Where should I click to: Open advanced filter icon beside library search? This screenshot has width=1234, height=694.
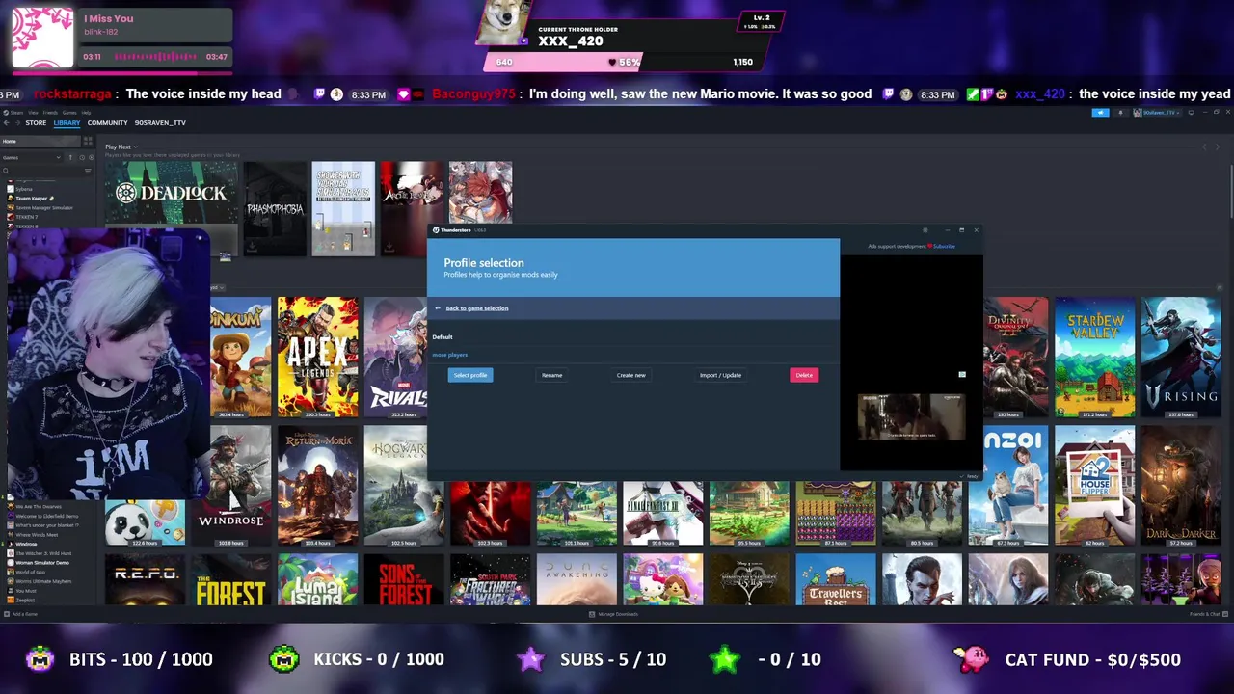88,172
